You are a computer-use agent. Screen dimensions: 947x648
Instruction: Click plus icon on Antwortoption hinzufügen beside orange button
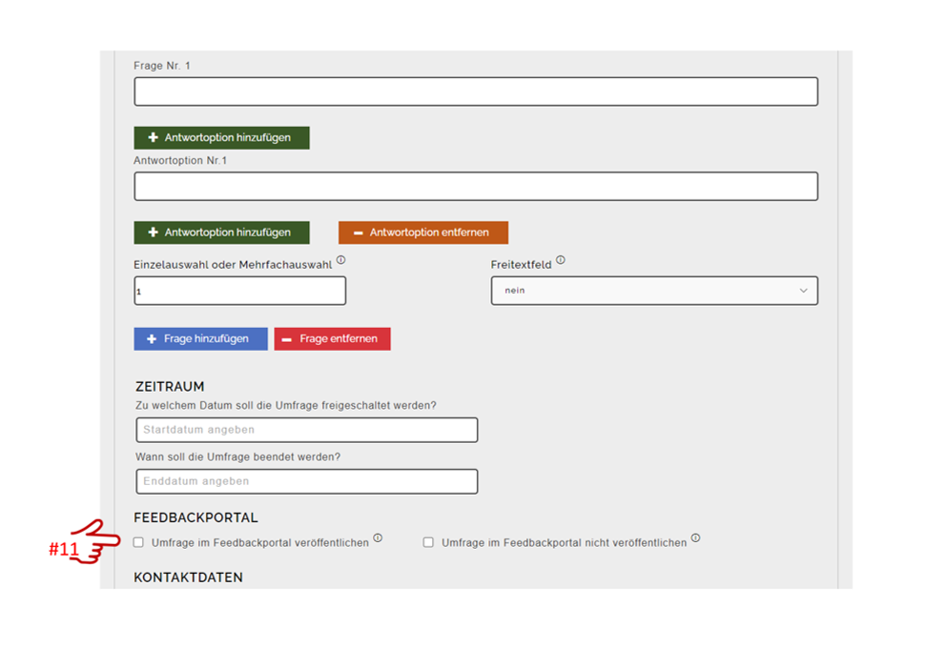tap(153, 233)
